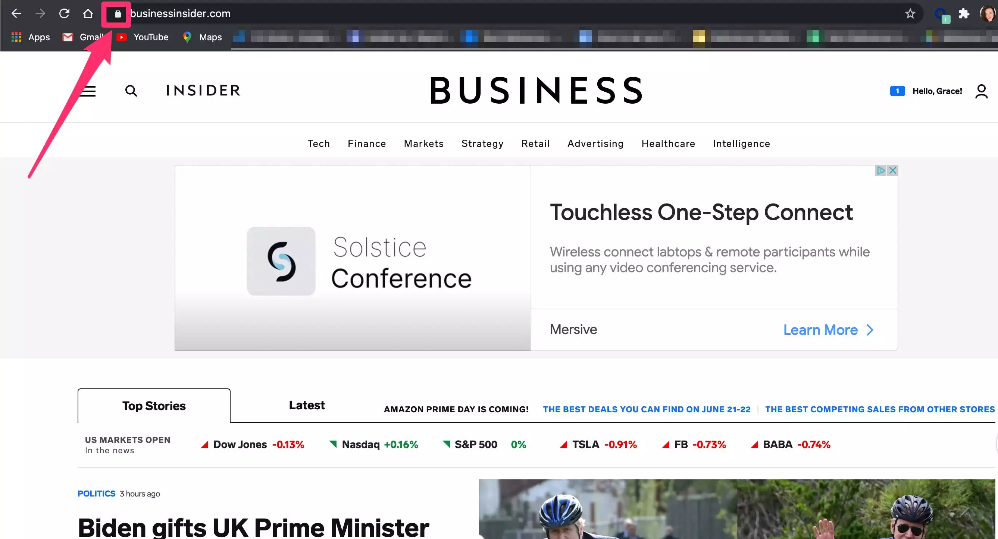The width and height of the screenshot is (998, 539).
Task: Open the Biden cycling article thumbnail
Action: point(737,509)
